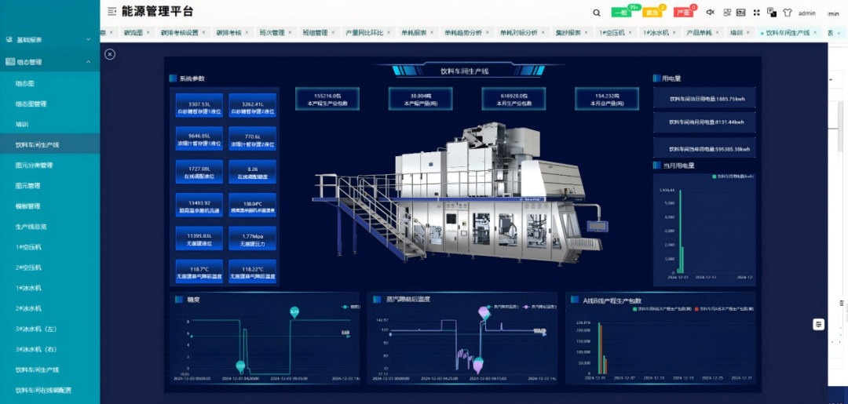Toggle the 当月用电量 chart green legend

(x=733, y=176)
